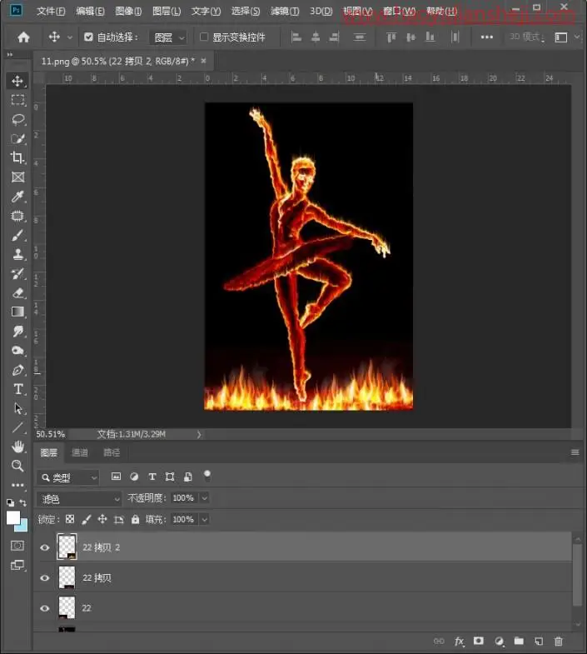Enable show transform controls checkbox
Image resolution: width=587 pixels, height=654 pixels.
point(204,37)
